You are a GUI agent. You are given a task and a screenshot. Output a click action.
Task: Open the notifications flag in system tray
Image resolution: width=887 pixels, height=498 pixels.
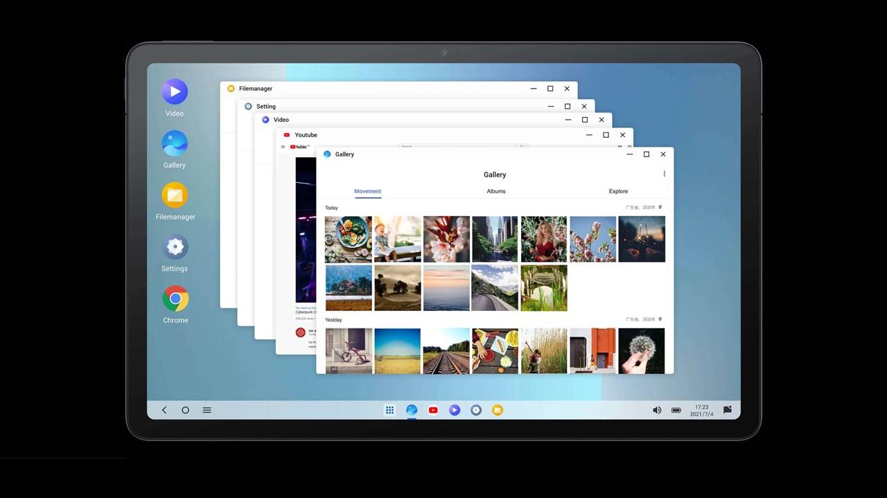tap(727, 410)
